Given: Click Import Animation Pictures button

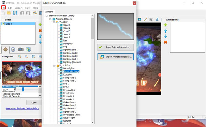Looking at the screenshot, I should 115,57.
